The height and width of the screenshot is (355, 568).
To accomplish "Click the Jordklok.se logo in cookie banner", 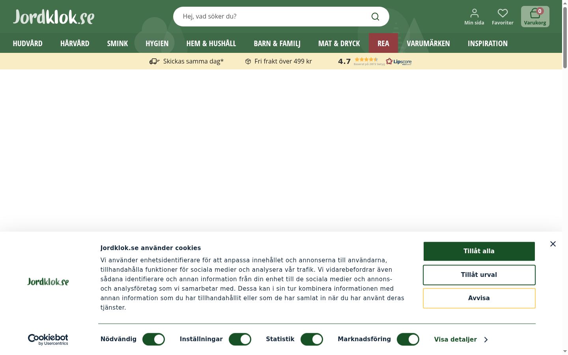I will coord(48,282).
